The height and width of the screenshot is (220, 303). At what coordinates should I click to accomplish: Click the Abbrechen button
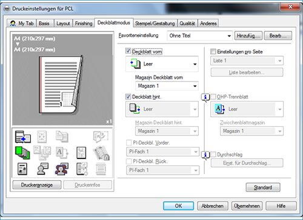213,206
